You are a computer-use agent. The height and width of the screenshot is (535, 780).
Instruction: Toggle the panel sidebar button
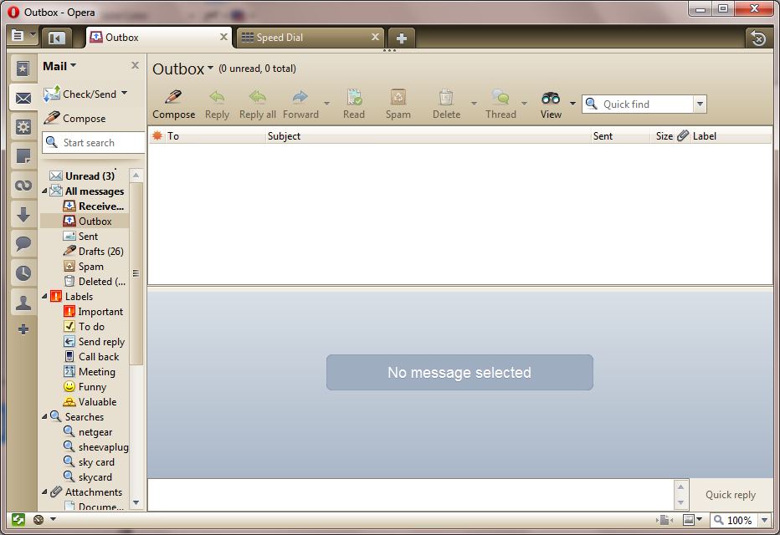57,38
